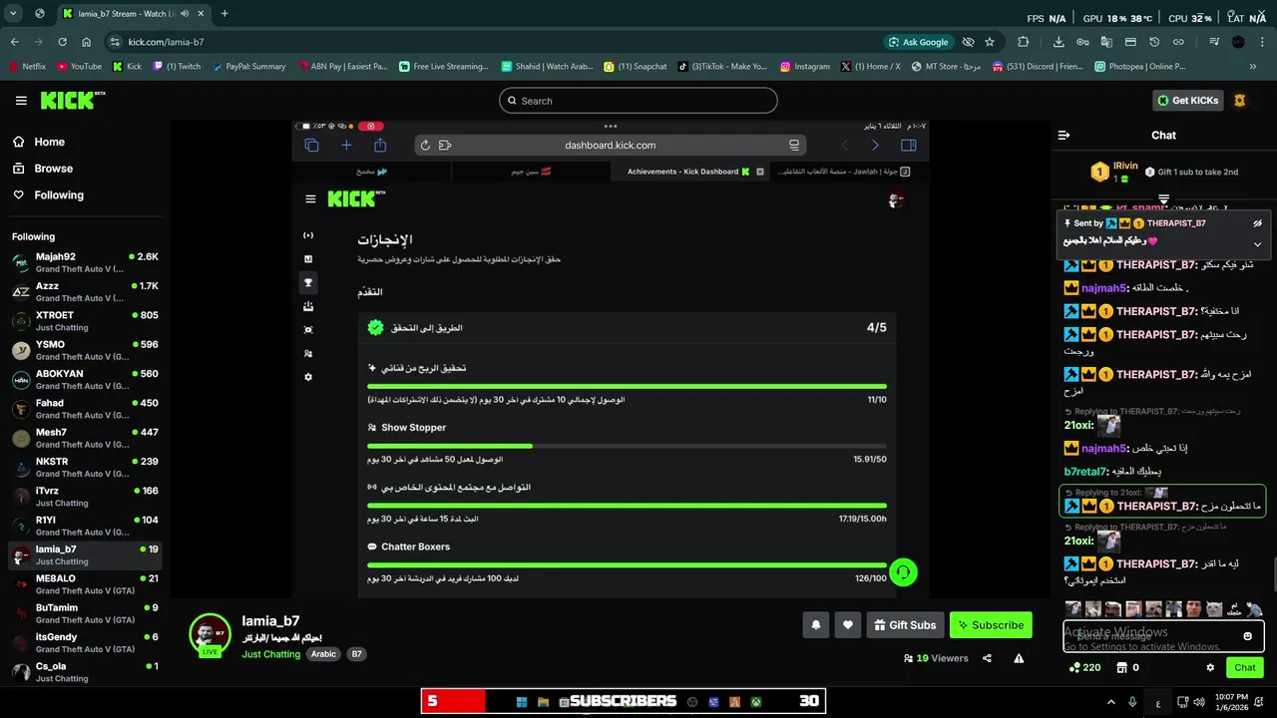Collapse the chat panel arrow icon
1277x718 pixels.
pyautogui.click(x=1064, y=135)
